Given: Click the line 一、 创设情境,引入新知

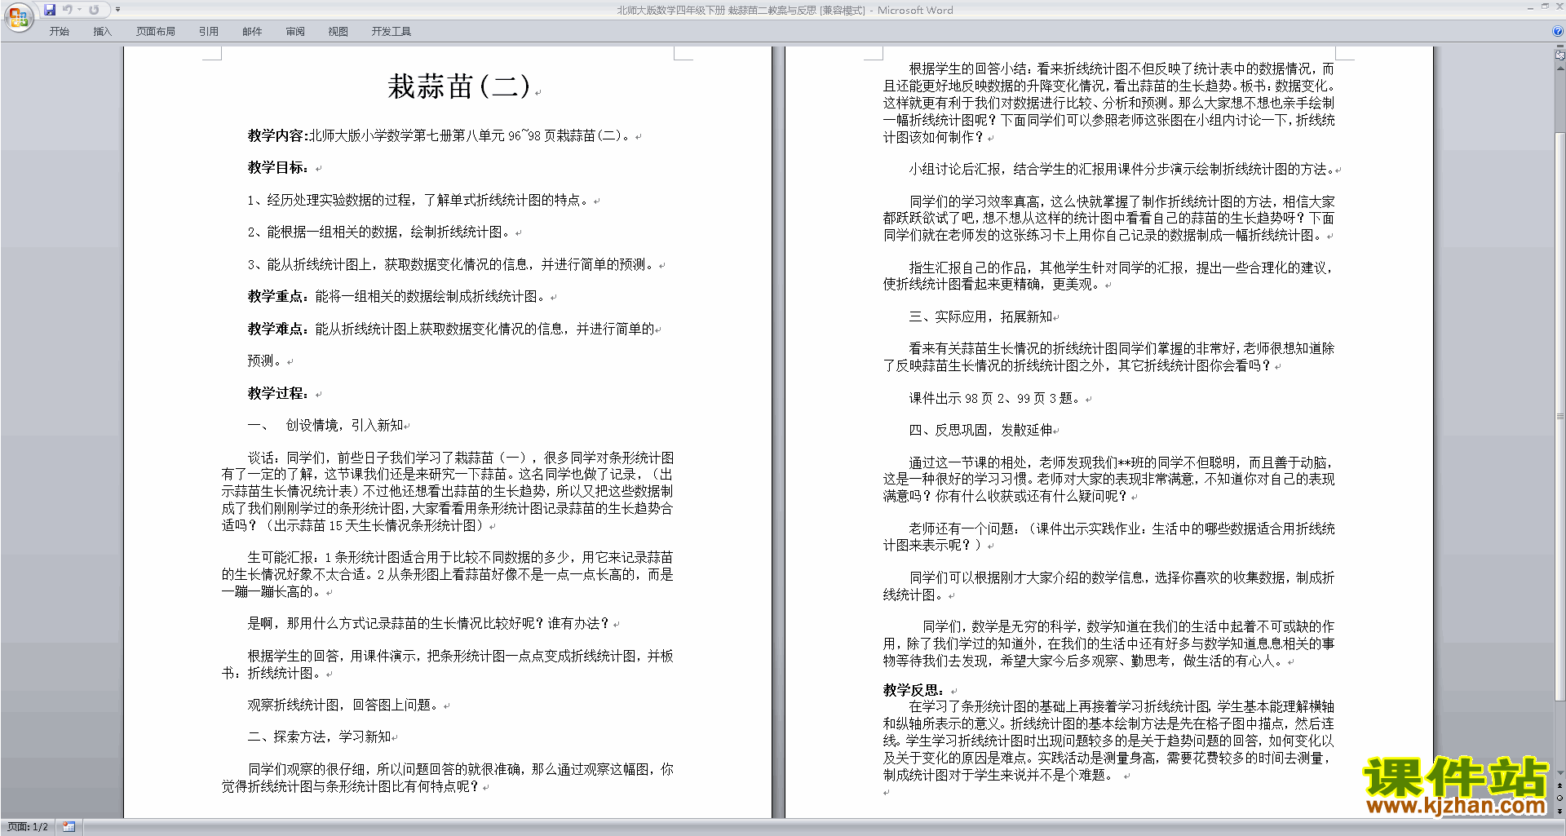Looking at the screenshot, I should pos(325,426).
